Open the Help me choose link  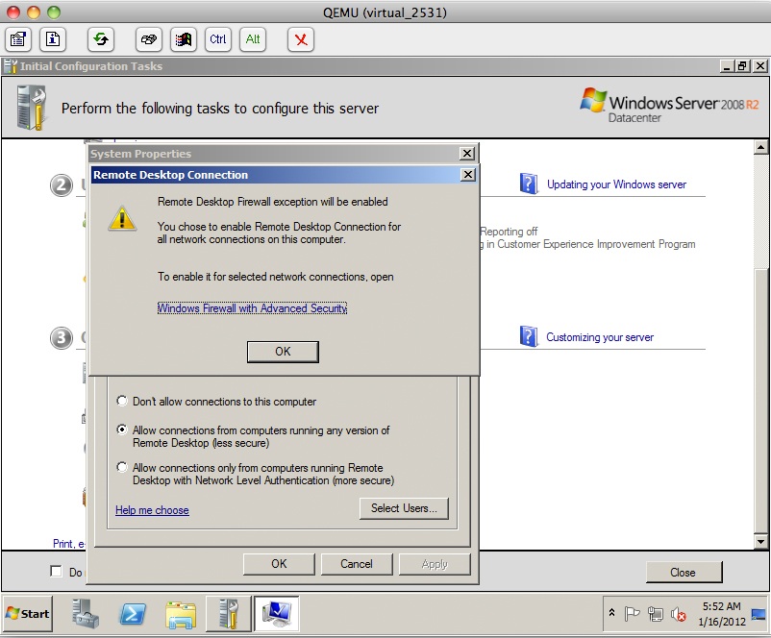click(x=152, y=510)
